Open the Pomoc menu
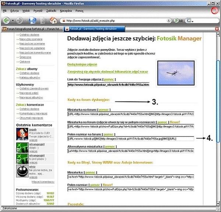Viewport: 221px width, 212px height. tap(79, 11)
